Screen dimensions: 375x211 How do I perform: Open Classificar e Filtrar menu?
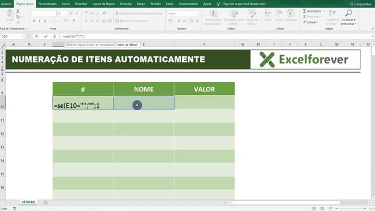coord(332,17)
